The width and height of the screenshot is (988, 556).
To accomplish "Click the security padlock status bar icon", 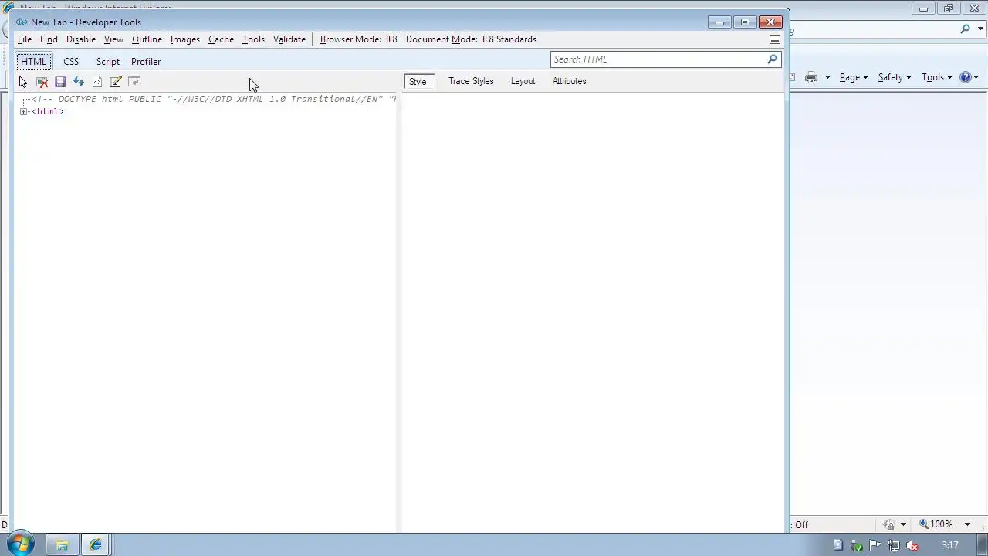I will tap(888, 524).
